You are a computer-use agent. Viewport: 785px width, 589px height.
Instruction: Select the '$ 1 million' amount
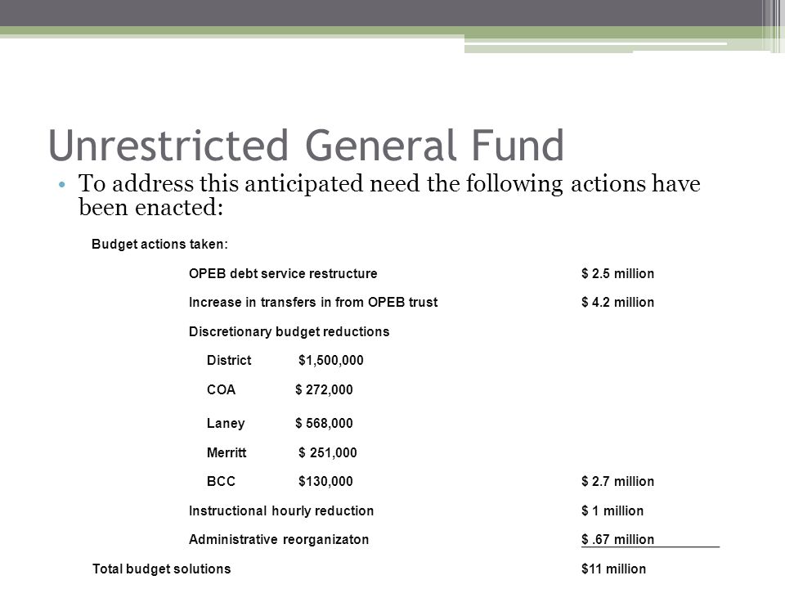612,510
